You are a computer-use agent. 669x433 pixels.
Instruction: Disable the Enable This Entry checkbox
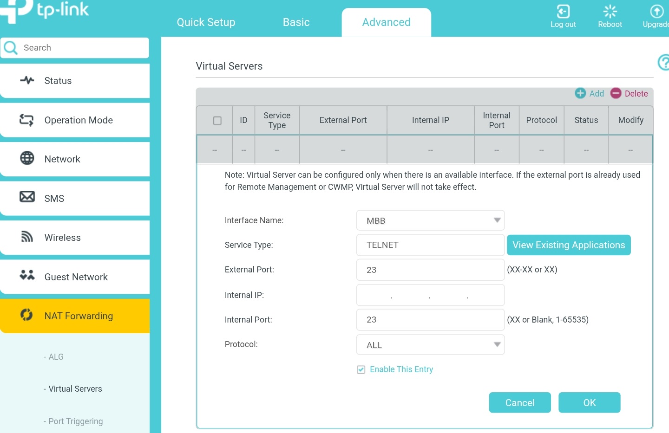361,369
